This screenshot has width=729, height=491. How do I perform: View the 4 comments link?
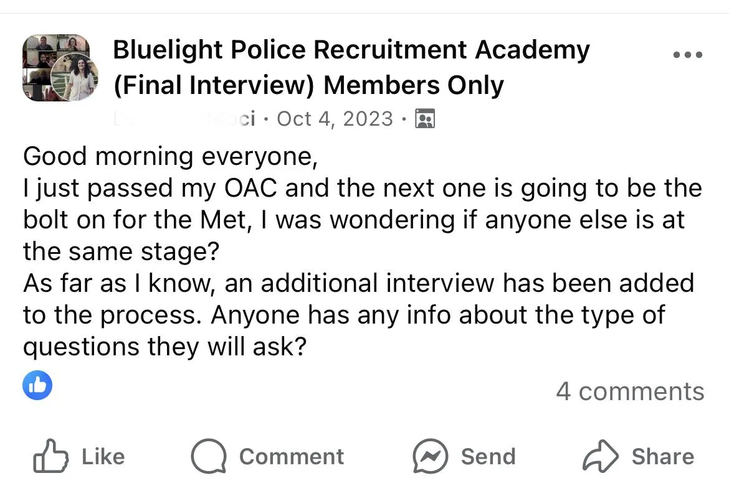click(630, 391)
